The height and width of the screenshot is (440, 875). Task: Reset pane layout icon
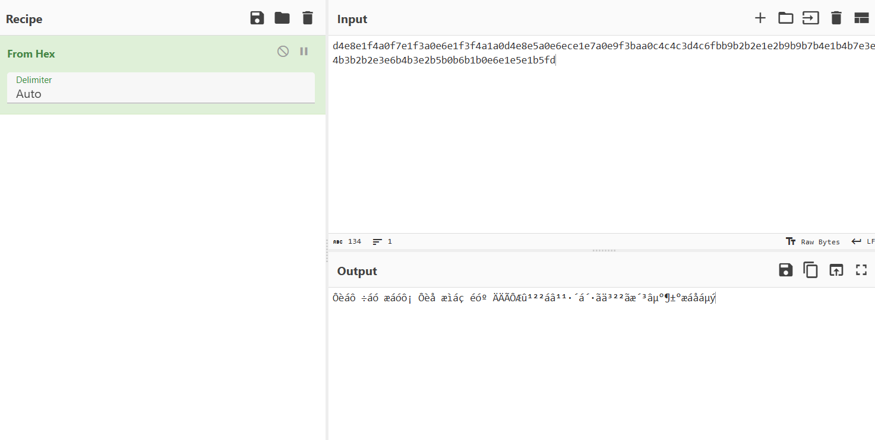[861, 18]
